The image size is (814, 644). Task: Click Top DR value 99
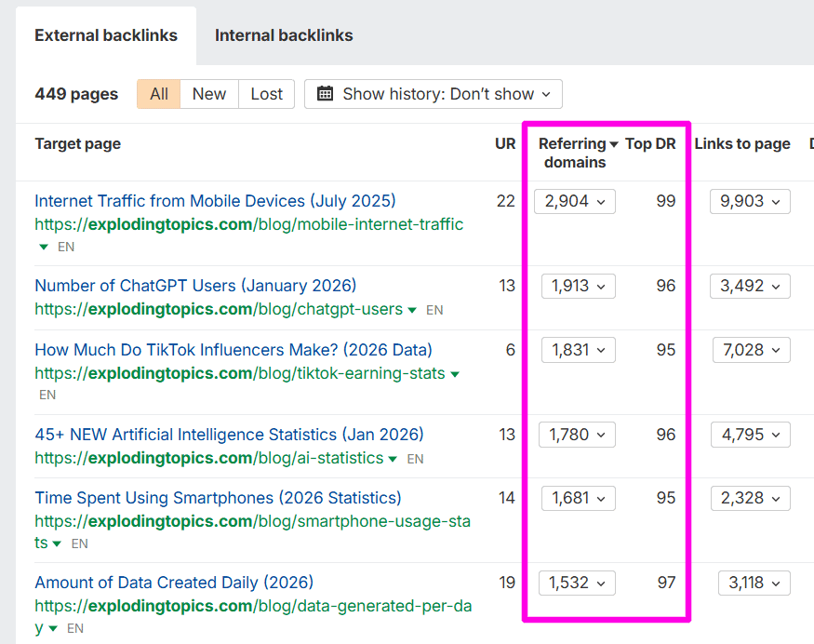coord(666,201)
